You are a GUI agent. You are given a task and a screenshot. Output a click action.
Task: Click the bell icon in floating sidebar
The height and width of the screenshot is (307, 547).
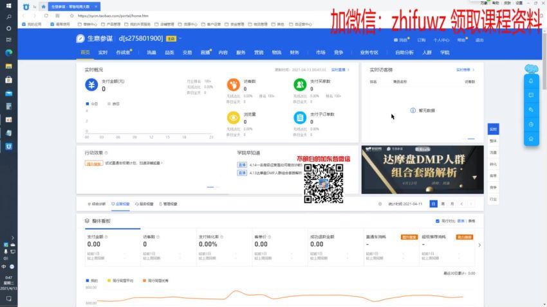click(531, 81)
